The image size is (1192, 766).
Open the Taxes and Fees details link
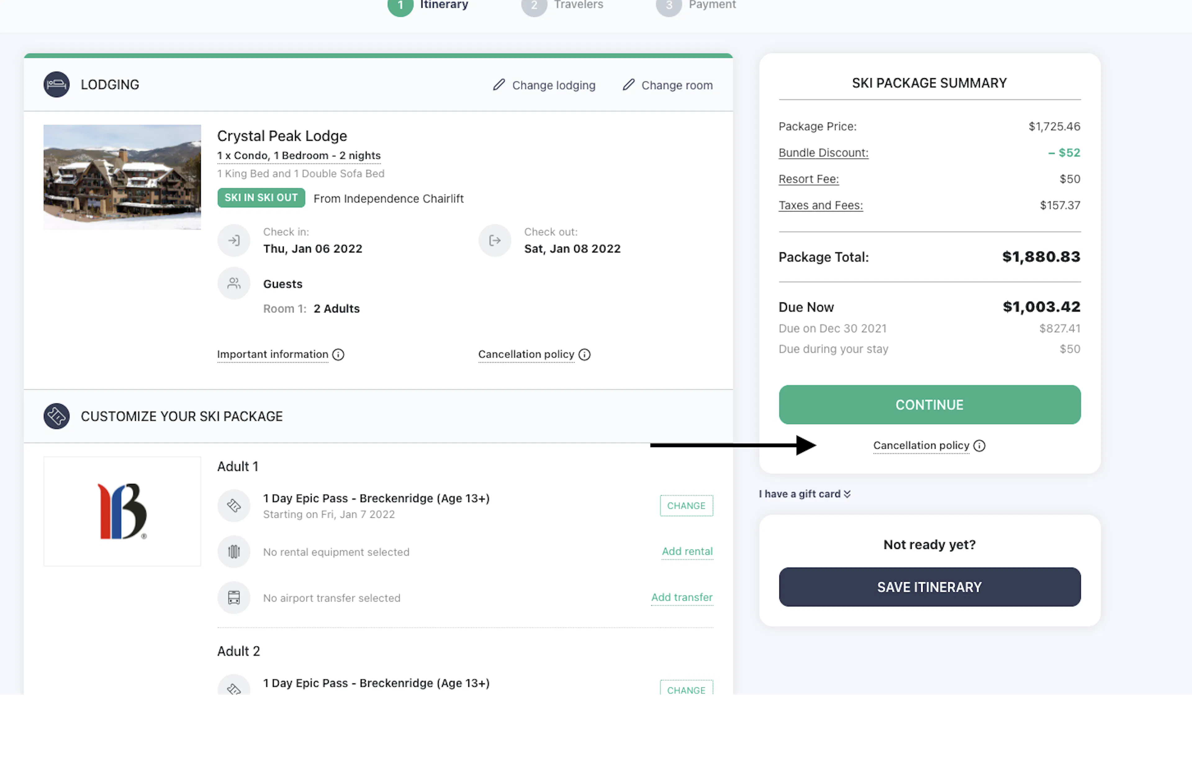(x=820, y=205)
